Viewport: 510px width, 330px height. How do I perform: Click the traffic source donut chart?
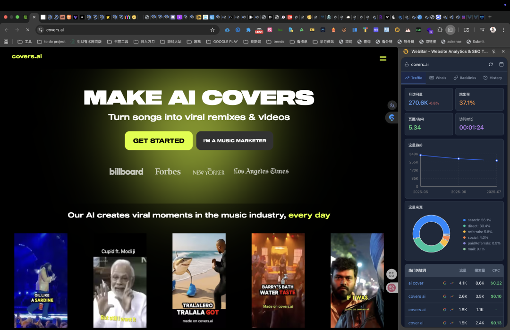(431, 234)
